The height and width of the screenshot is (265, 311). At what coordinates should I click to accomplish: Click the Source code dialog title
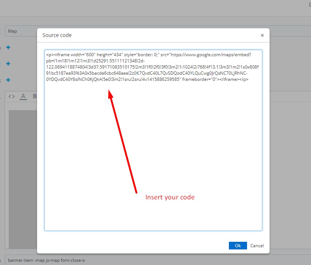coord(57,35)
